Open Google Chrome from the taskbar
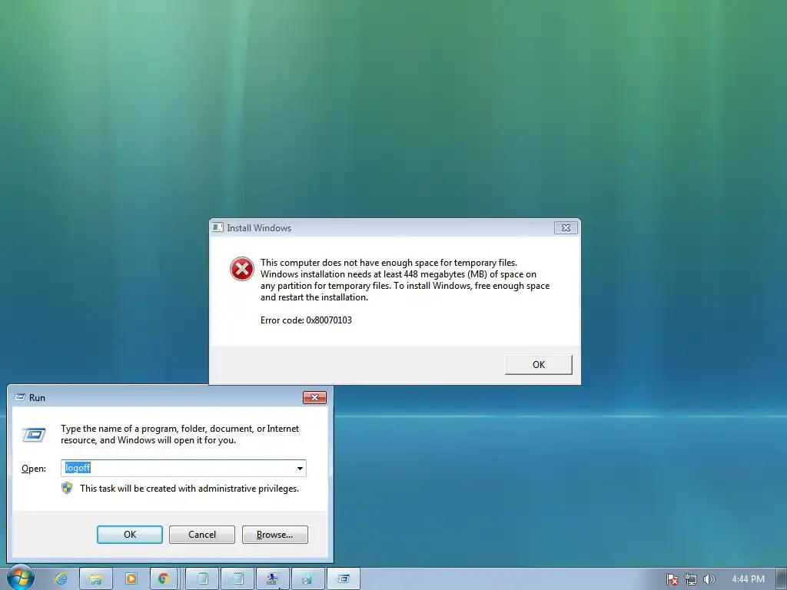This screenshot has height=590, width=787. point(164,578)
